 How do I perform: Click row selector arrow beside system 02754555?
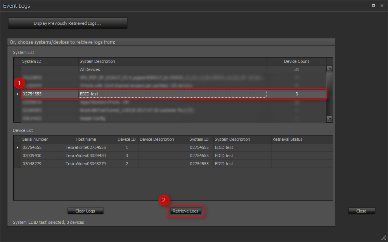17,94
